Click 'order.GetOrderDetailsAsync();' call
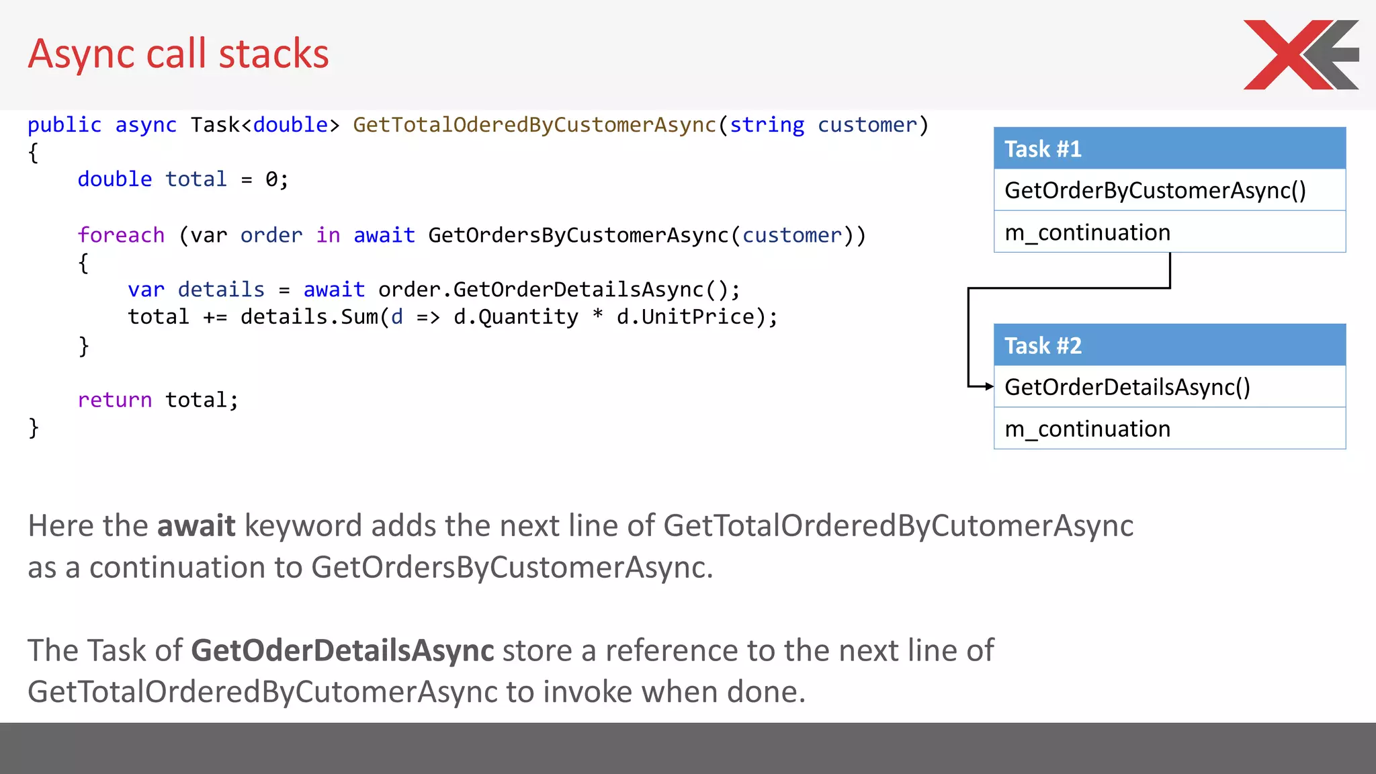This screenshot has width=1376, height=774. (x=560, y=290)
